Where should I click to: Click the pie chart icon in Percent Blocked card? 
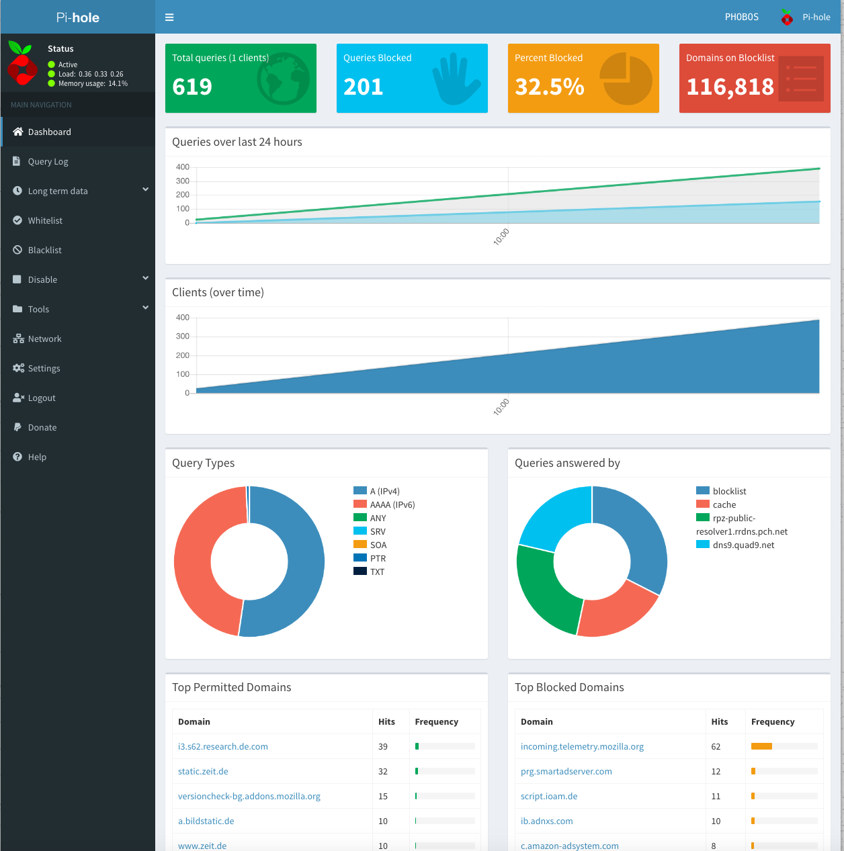pyautogui.click(x=626, y=79)
